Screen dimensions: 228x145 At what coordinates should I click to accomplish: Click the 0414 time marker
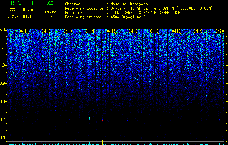[90, 31]
